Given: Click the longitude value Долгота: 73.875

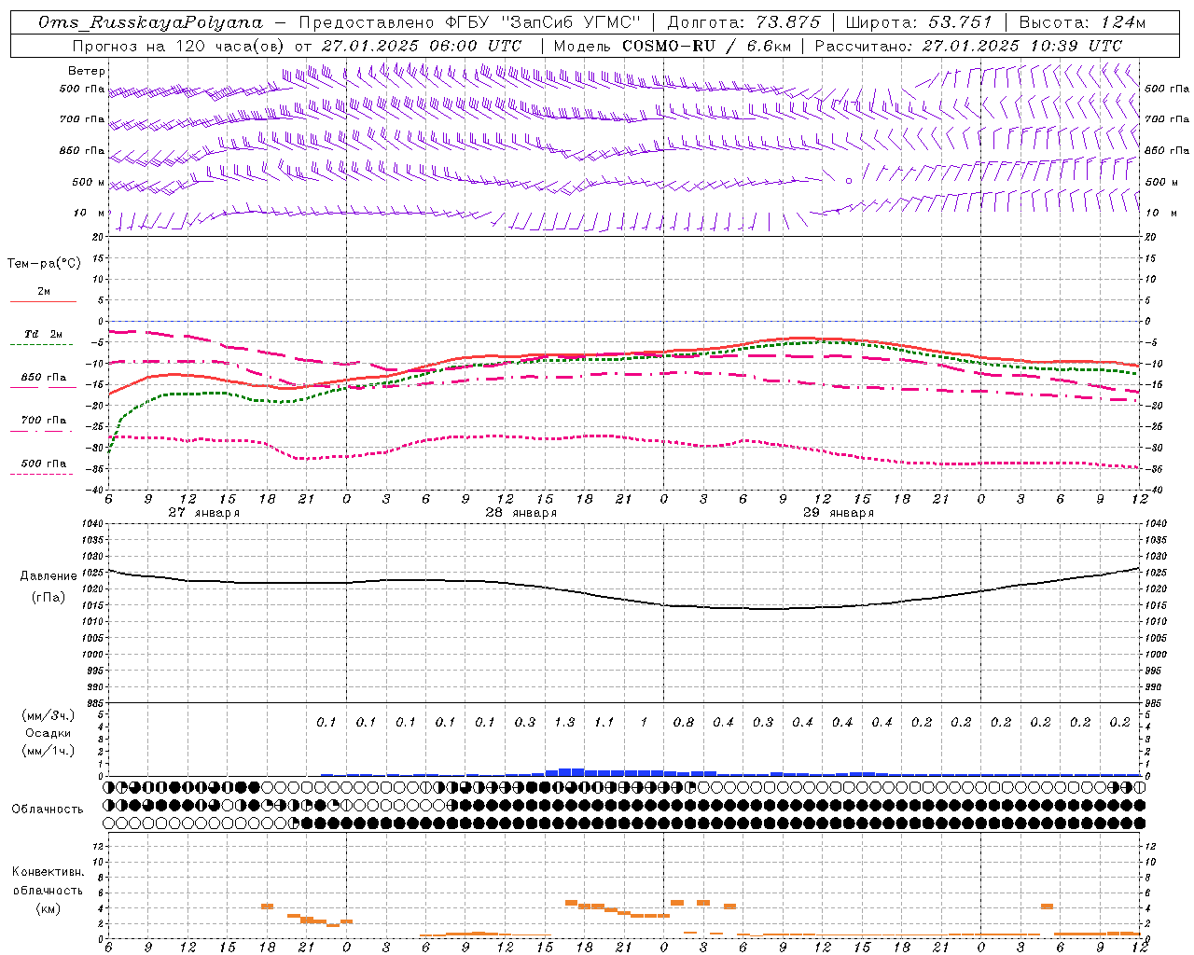Looking at the screenshot, I should pos(743,22).
